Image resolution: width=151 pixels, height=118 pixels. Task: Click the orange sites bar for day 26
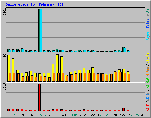click(x=120, y=77)
